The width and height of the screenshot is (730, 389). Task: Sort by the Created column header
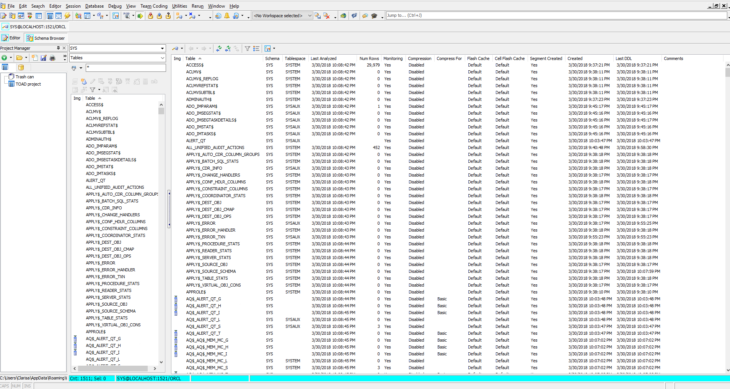(x=575, y=58)
